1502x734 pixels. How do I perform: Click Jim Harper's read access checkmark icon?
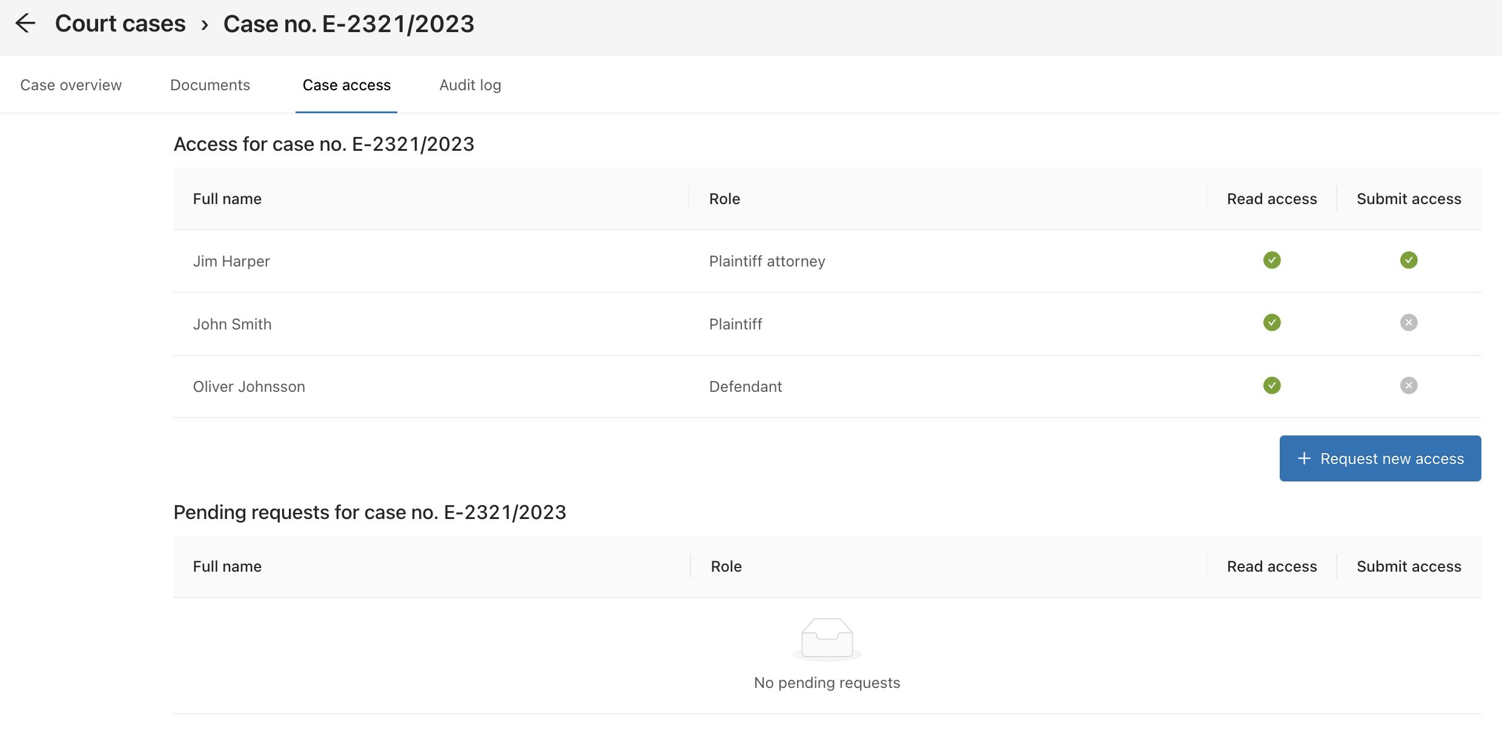click(1272, 260)
